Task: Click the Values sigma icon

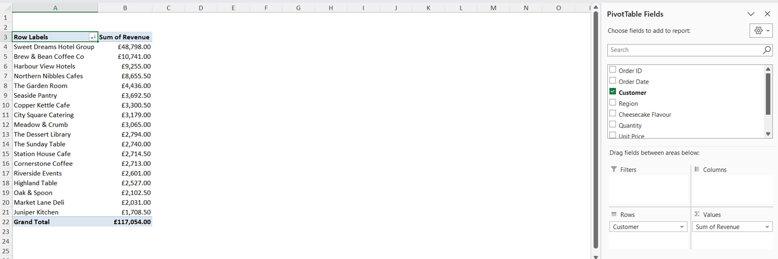Action: pyautogui.click(x=697, y=214)
